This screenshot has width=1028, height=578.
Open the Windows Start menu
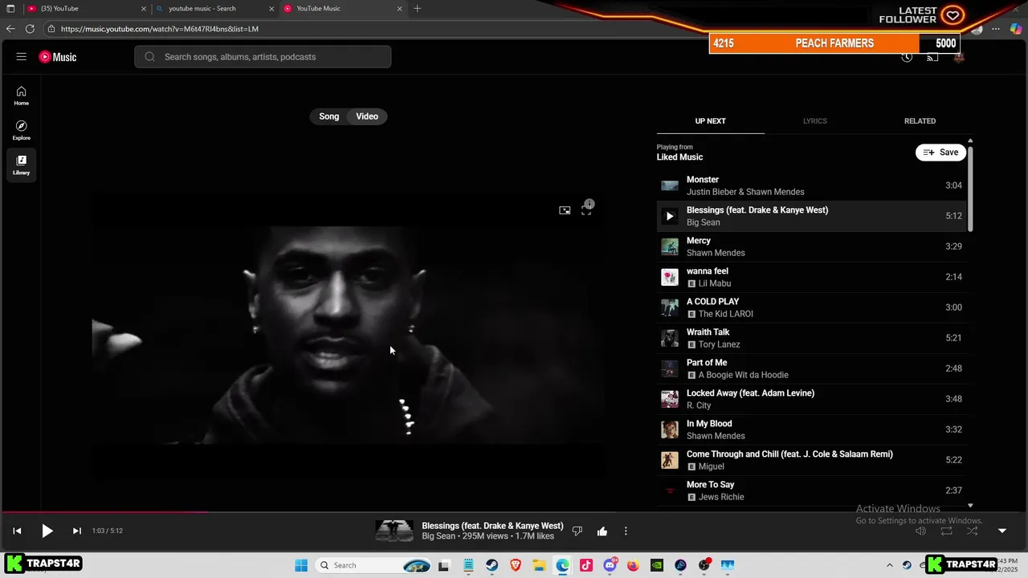click(x=301, y=565)
